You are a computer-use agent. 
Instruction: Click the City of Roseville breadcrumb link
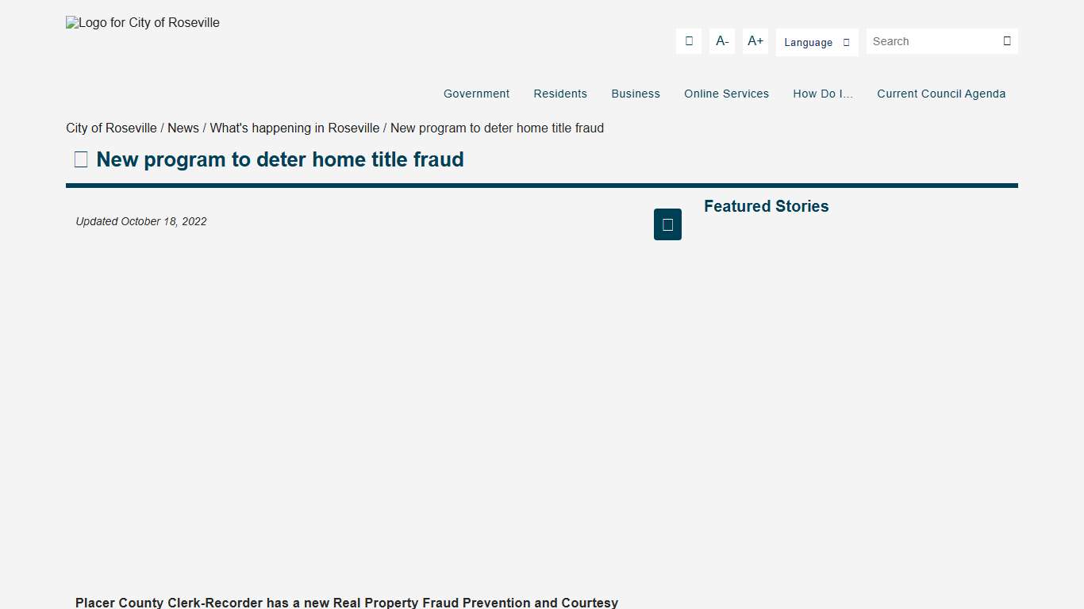click(110, 128)
